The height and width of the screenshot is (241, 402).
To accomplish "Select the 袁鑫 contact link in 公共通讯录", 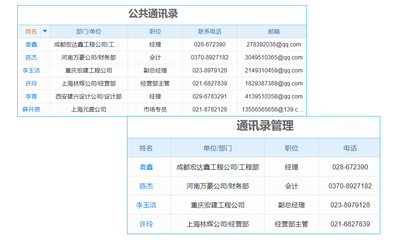I will 31,44.
